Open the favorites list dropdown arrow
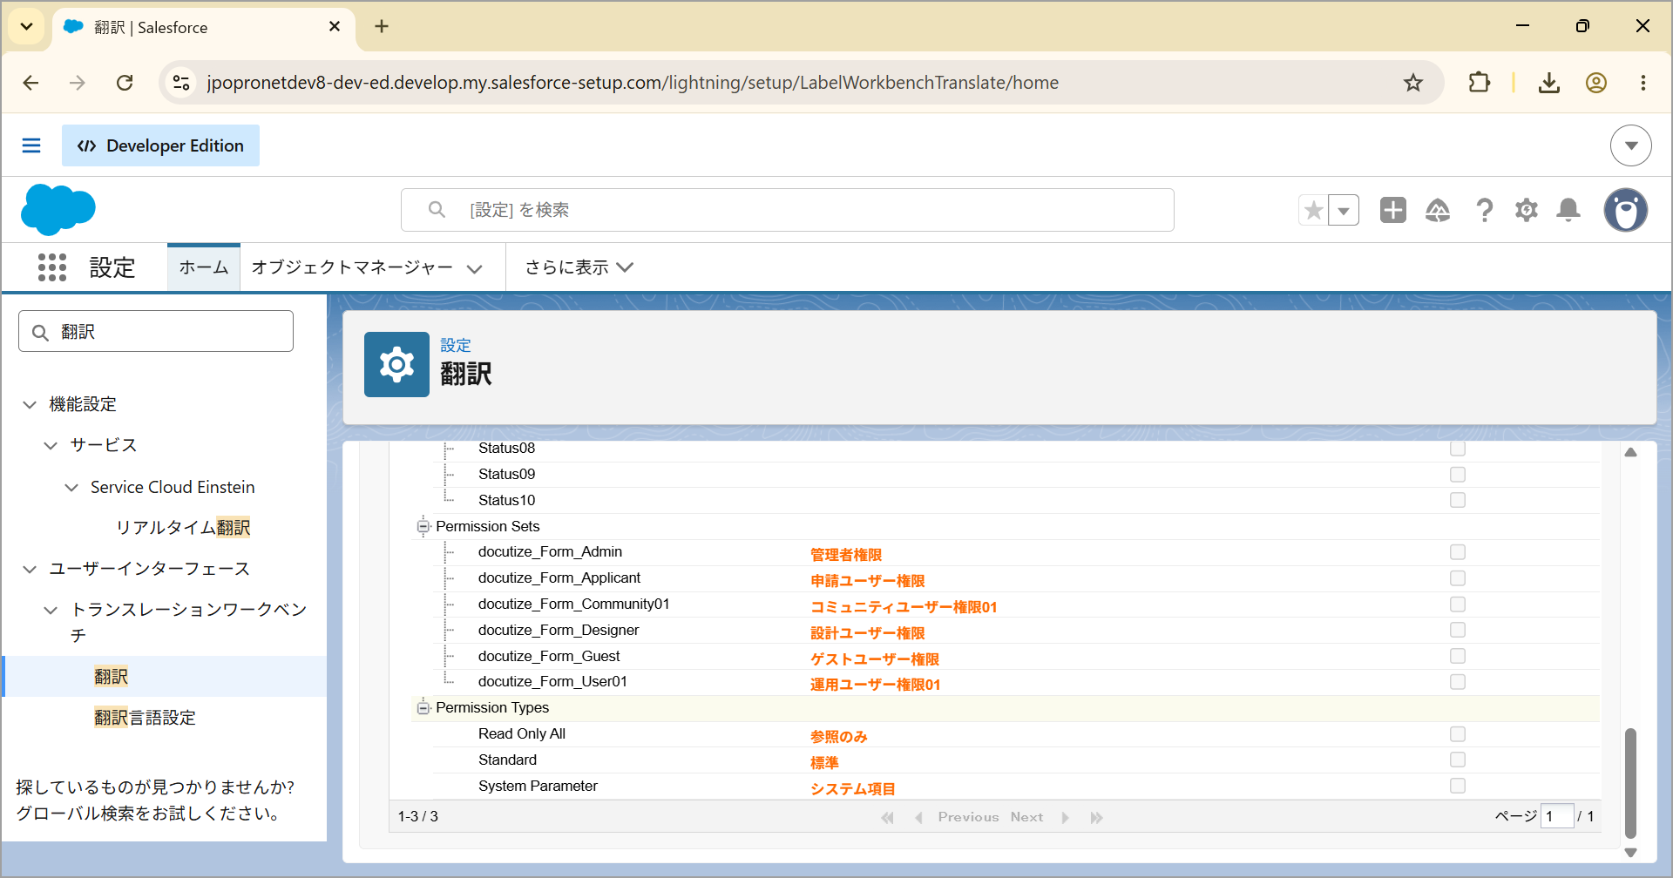Screen dimensions: 1673x878 (1344, 210)
